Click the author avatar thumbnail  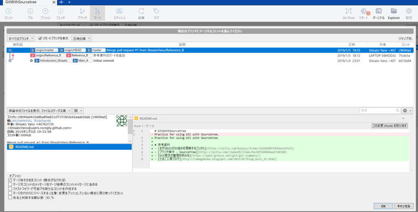click(122, 120)
